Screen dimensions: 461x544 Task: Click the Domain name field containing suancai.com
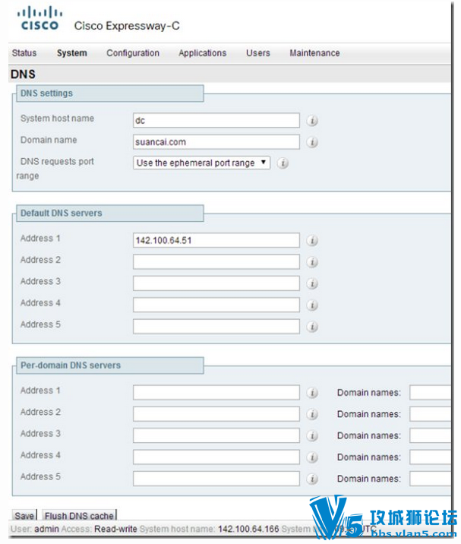click(x=216, y=142)
